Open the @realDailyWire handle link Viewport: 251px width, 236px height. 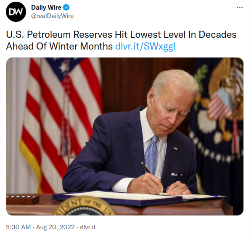point(53,16)
